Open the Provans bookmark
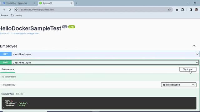The height and width of the screenshot is (112, 200). pos(4,15)
